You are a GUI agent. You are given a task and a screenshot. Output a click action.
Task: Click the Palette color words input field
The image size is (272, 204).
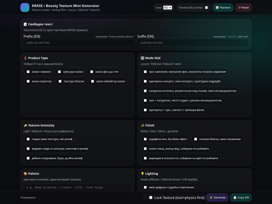78,187
